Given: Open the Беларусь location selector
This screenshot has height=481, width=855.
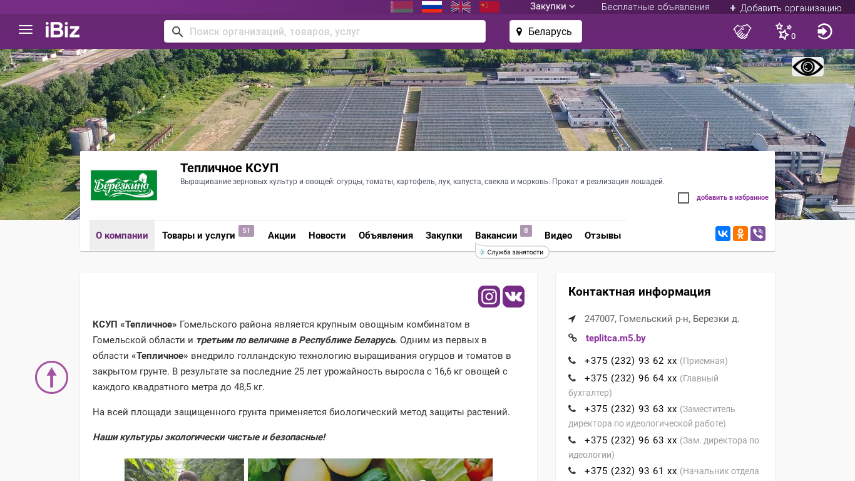Looking at the screenshot, I should 545,31.
